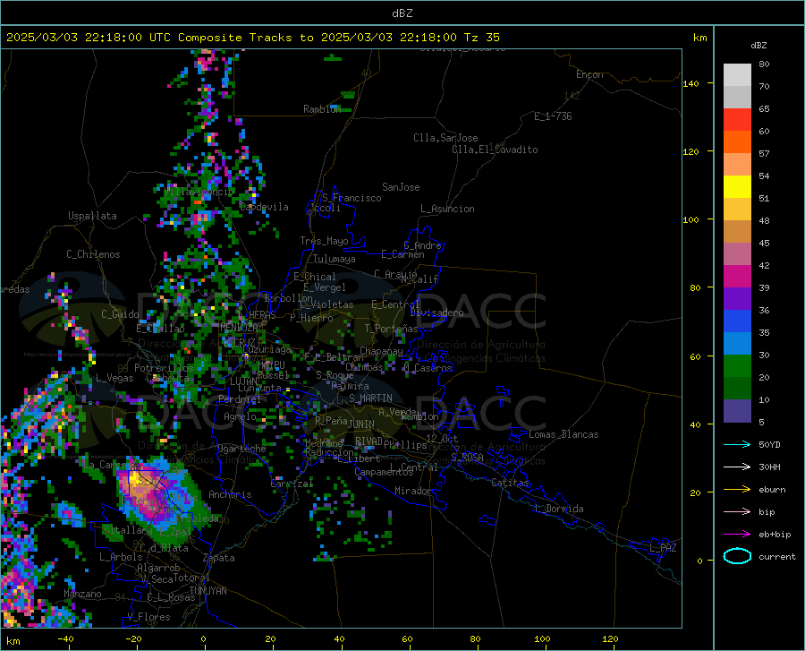Viewport: 805px width, 651px height.
Task: Click the L_Vegas map label
Action: [x=114, y=378]
